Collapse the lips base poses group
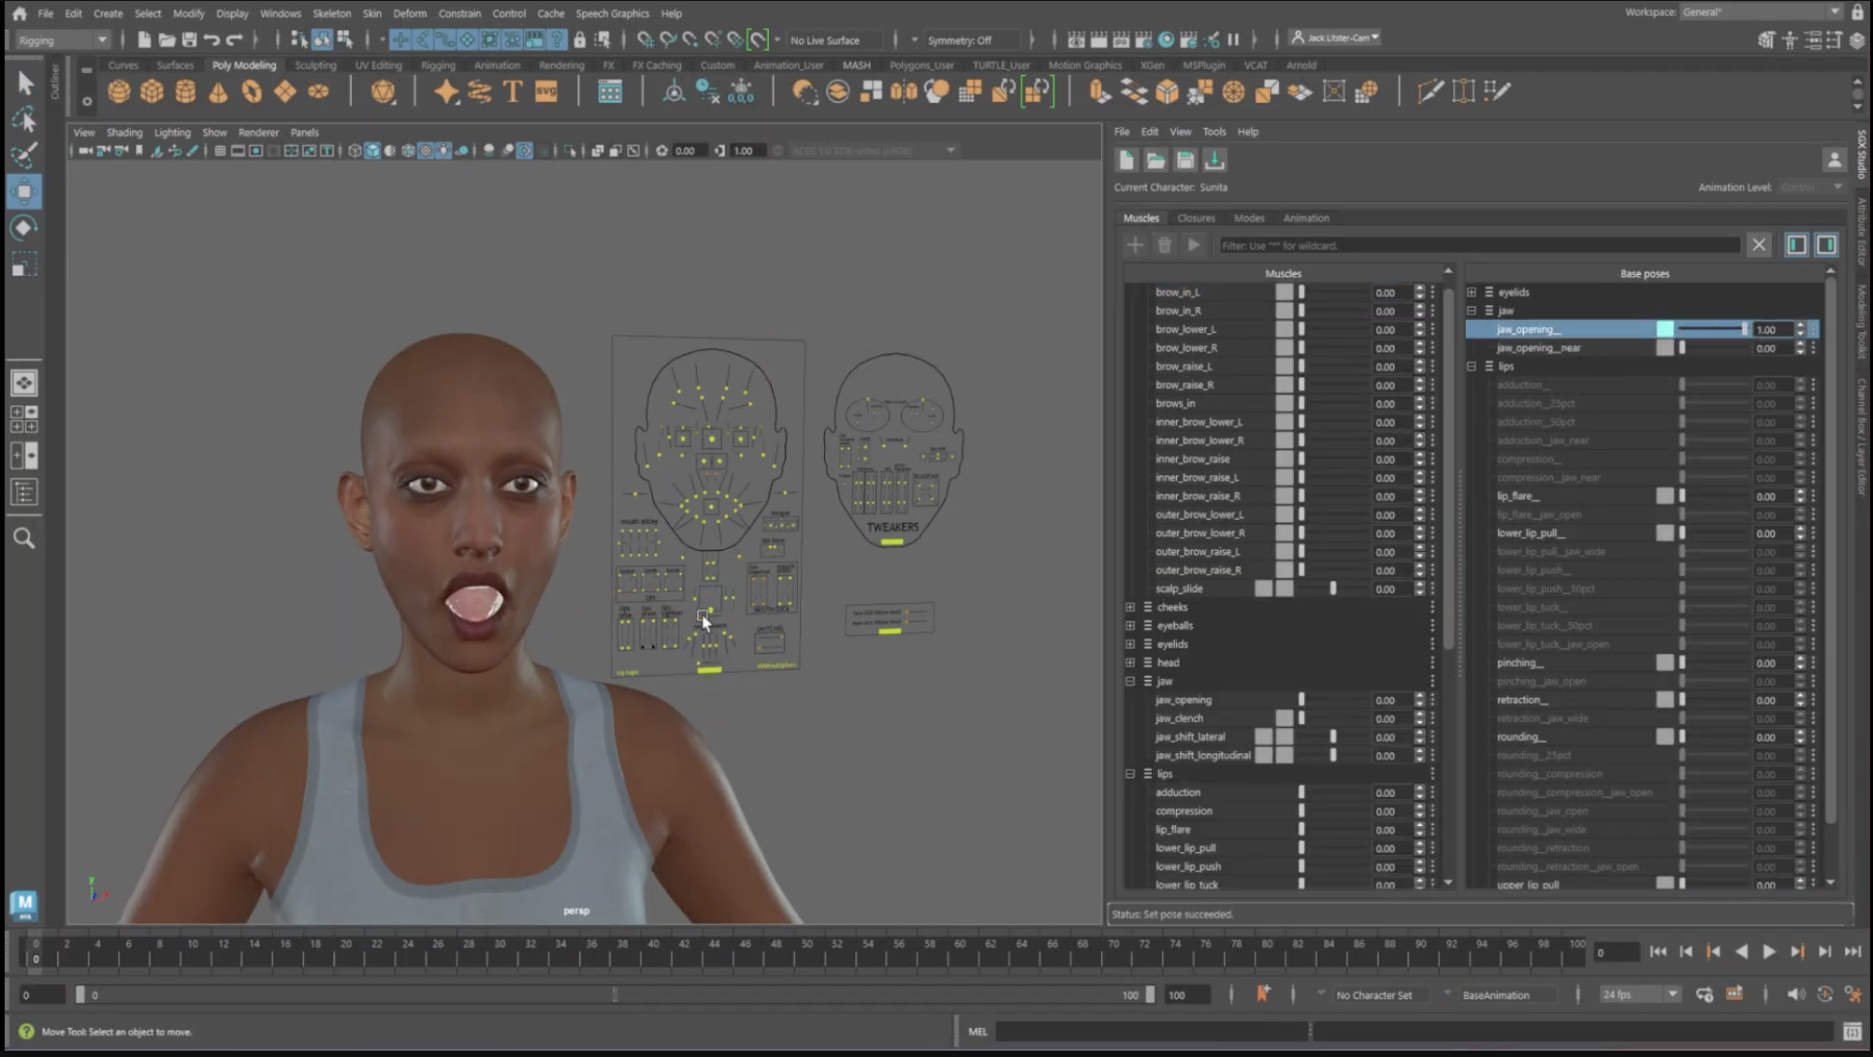 1472,367
